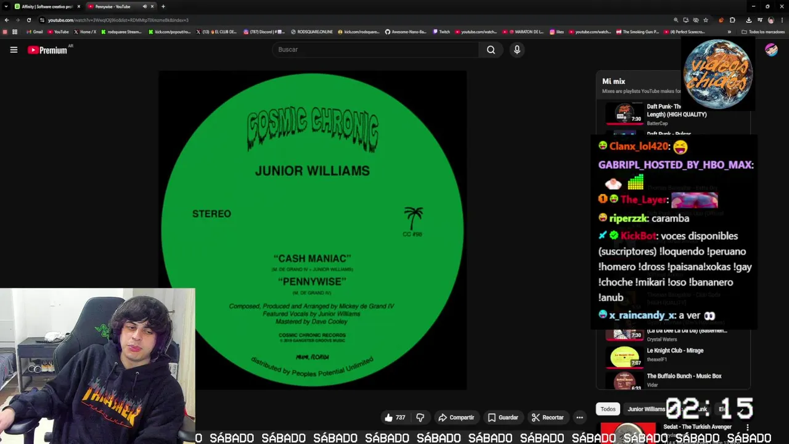Screen dimensions: 789x444
Task: Click the install app icon in address bar
Action: pyautogui.click(x=685, y=20)
